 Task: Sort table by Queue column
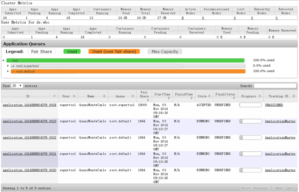coord(122,96)
